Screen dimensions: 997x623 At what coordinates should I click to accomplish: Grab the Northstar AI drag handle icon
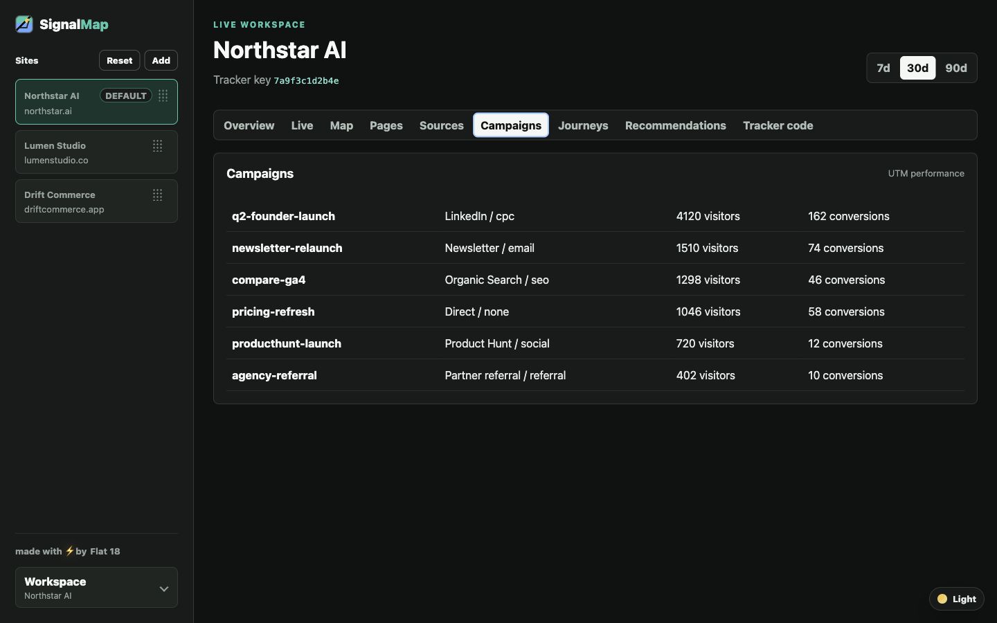click(x=163, y=96)
